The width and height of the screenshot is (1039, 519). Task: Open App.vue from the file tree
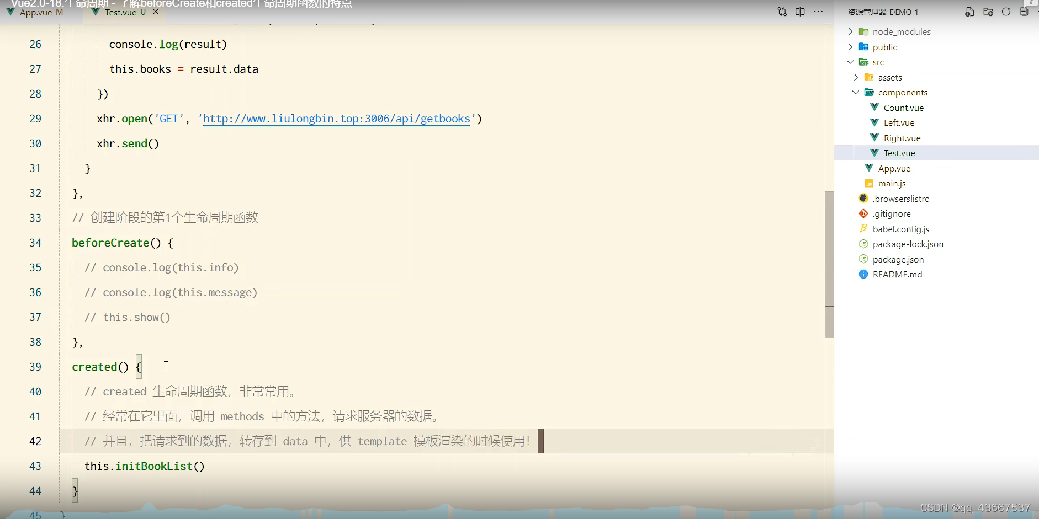pos(894,168)
